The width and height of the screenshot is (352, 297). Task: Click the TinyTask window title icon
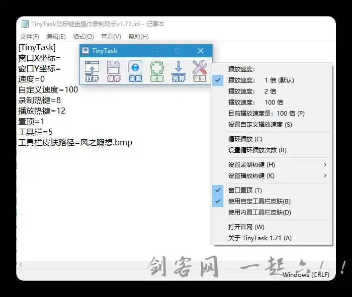(85, 51)
